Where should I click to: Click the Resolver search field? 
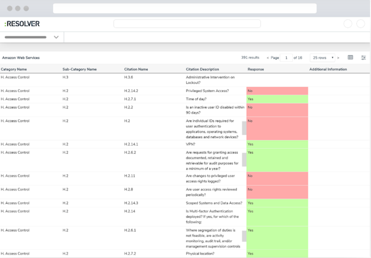[x=187, y=23]
